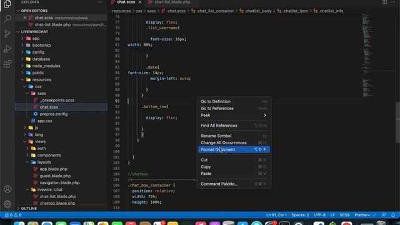This screenshot has height=225, width=400.
Task: Choose Go to Definition
Action: (x=216, y=101)
